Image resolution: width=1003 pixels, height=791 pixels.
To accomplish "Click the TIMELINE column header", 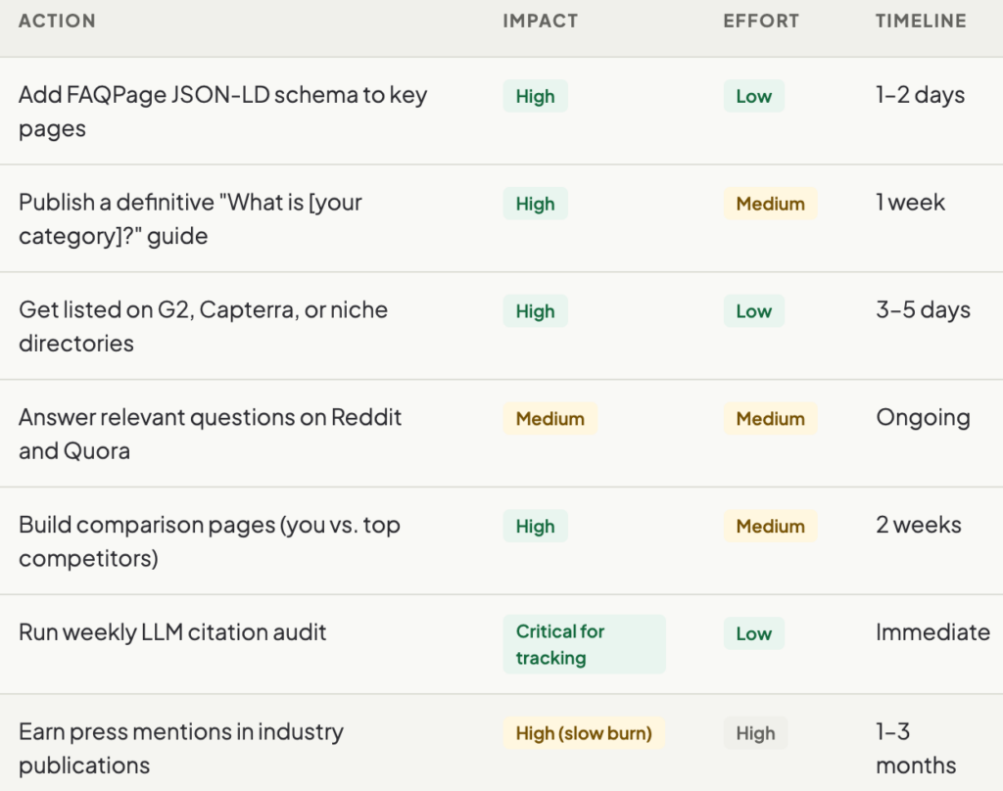I will coord(921,21).
